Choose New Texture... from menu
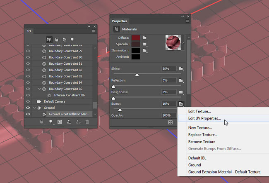 point(200,128)
